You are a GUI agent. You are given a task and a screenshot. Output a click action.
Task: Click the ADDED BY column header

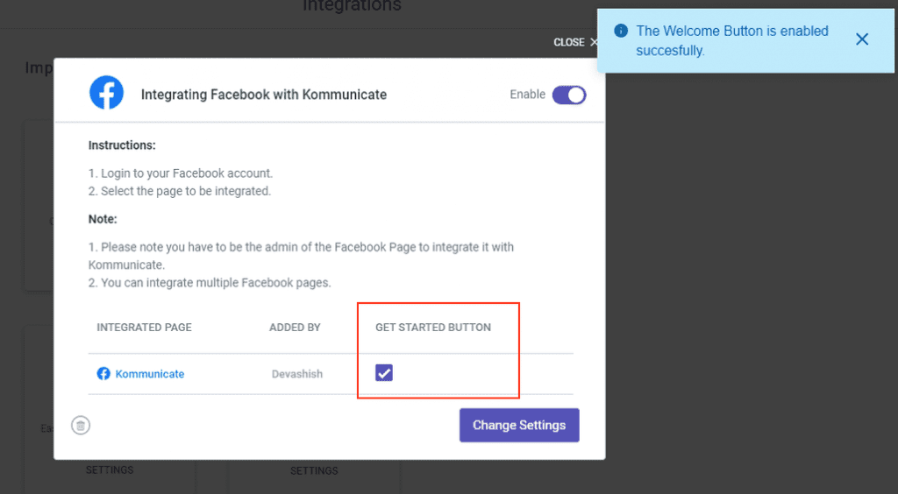click(295, 328)
